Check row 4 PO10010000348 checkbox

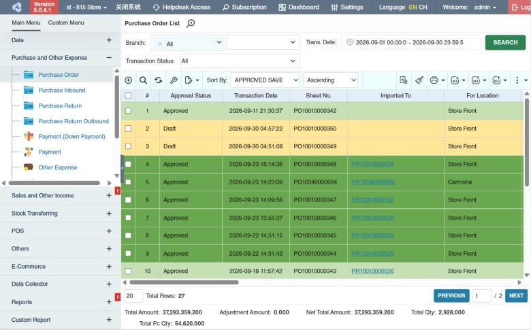[x=128, y=164]
